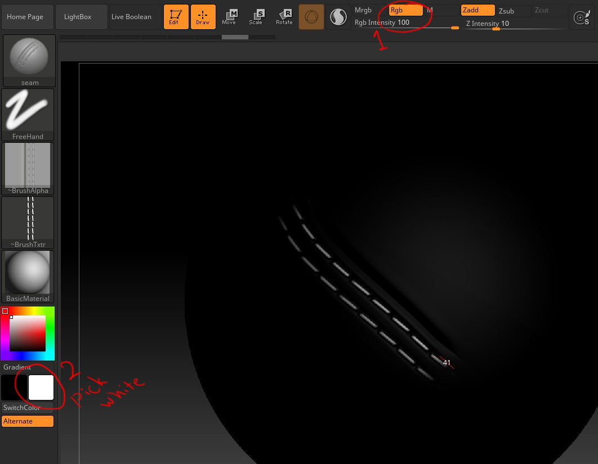Open the seam brush selector thumbnail
This screenshot has width=598, height=464.
pyautogui.click(x=29, y=61)
